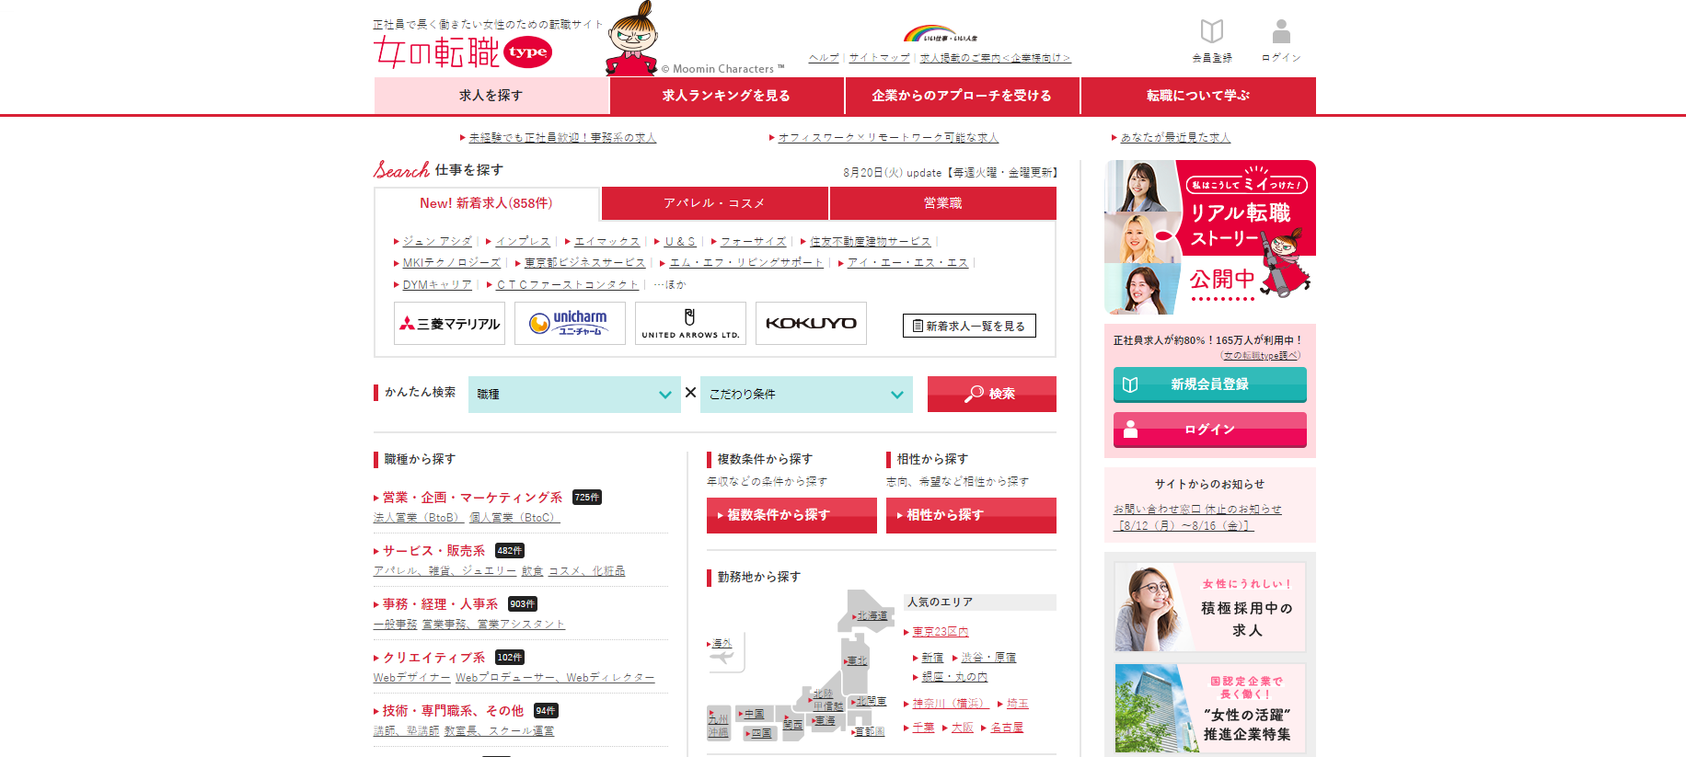Image resolution: width=1686 pixels, height=757 pixels.
Task: Open the 東京都ビジネスサービス link
Action: click(x=584, y=263)
